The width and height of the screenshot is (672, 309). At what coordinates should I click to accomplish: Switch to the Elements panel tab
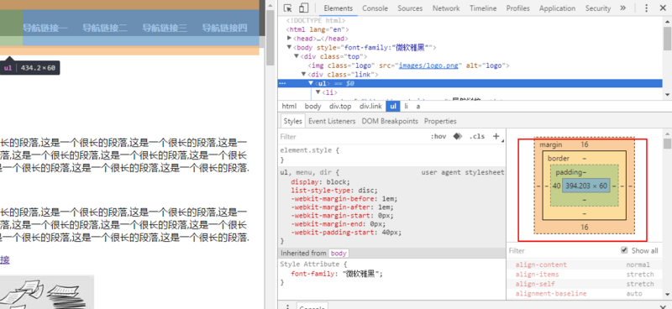[x=339, y=8]
